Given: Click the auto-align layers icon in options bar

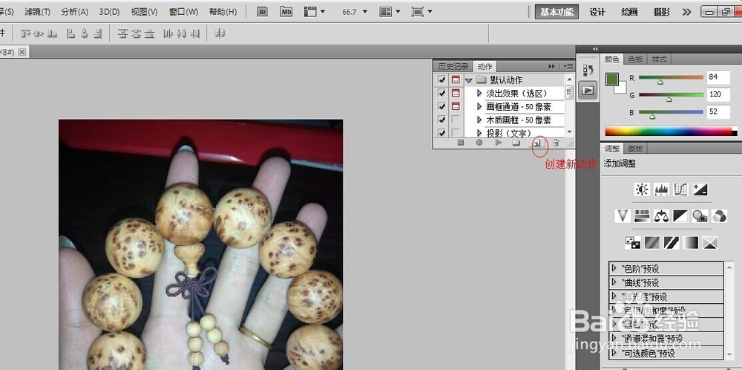Looking at the screenshot, I should [x=219, y=33].
